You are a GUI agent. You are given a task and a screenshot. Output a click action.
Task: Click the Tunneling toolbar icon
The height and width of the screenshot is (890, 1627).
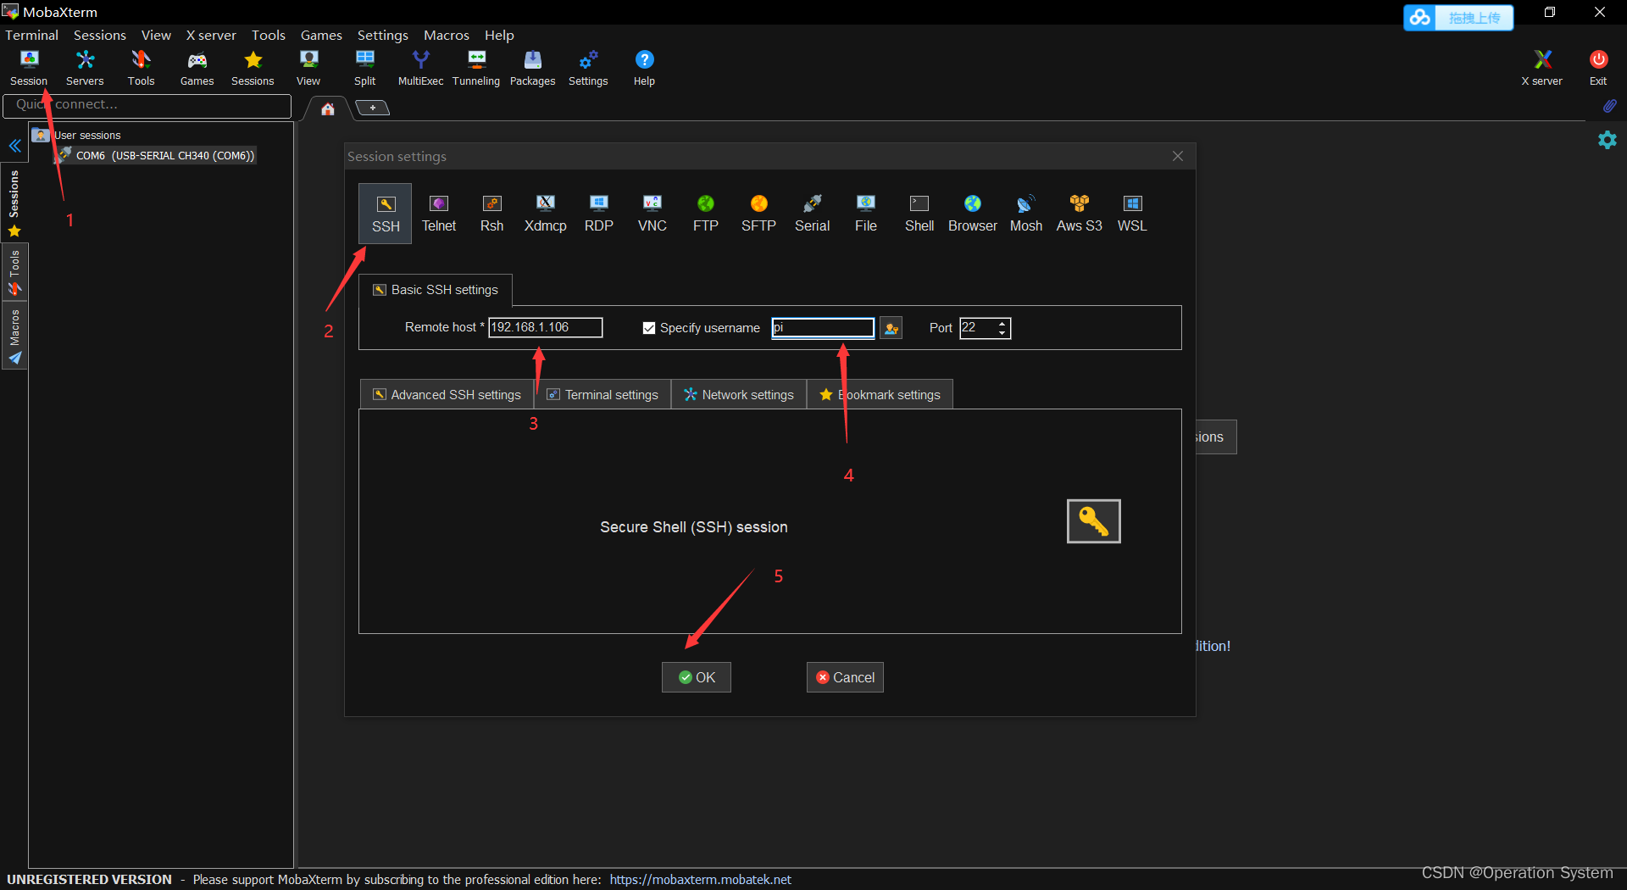[x=476, y=68]
